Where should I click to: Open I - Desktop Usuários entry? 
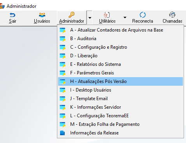pyautogui.click(x=120, y=90)
